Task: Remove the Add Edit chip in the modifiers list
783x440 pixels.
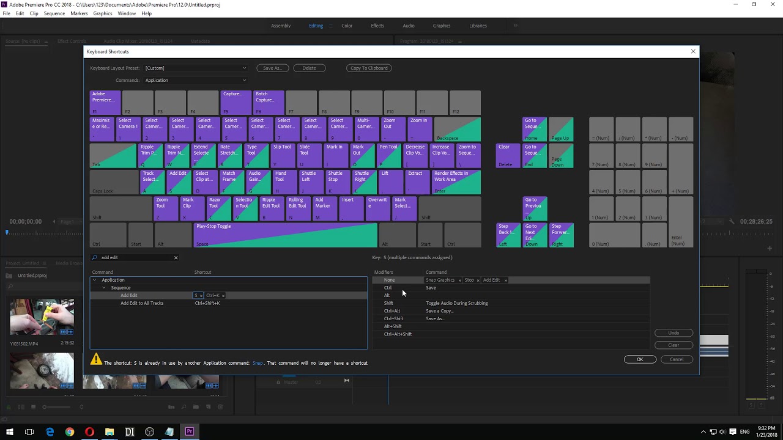Action: click(505, 280)
